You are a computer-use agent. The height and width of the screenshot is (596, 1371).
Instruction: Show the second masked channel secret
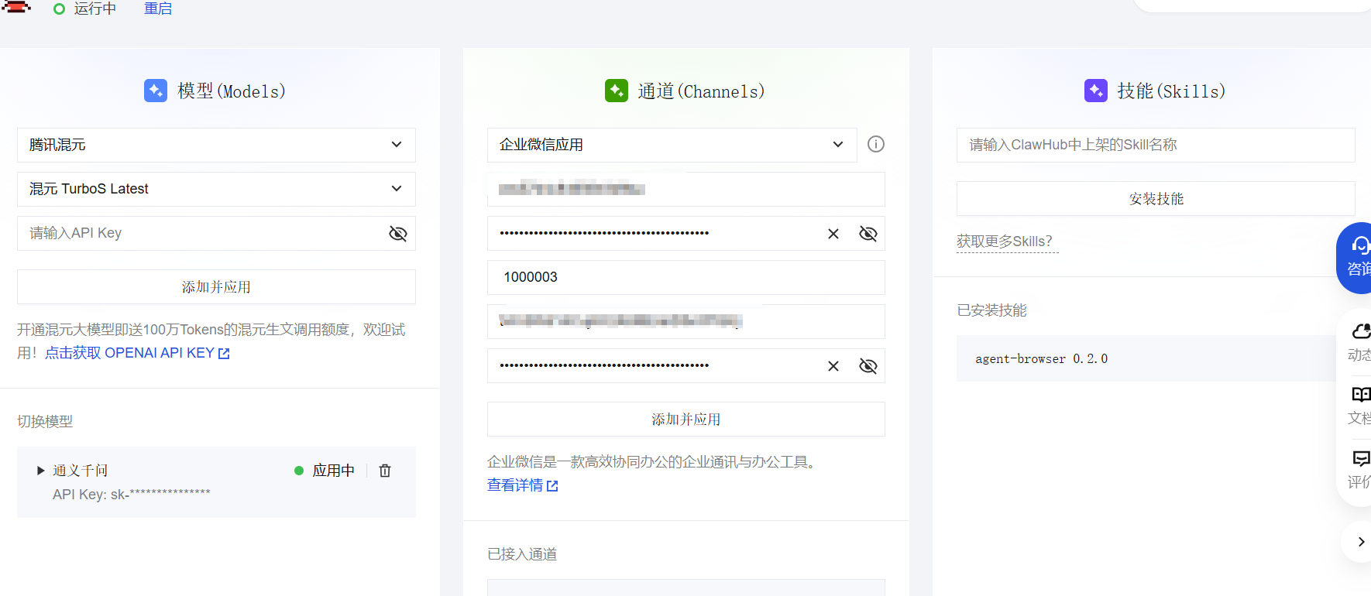868,366
